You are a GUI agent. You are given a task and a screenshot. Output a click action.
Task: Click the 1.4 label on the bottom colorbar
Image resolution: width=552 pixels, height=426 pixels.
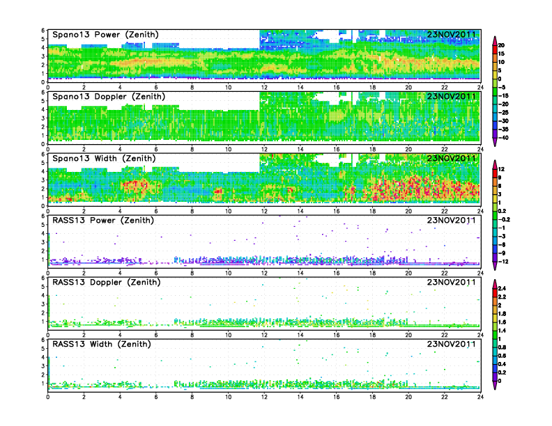[x=502, y=331]
